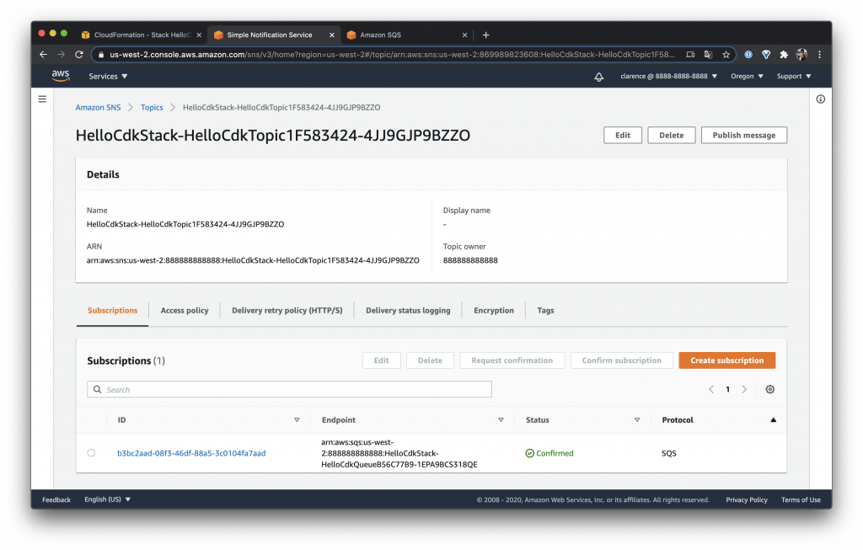Screen dimensions: 863x550
Task: Open subscription table settings gear
Action: pos(770,389)
